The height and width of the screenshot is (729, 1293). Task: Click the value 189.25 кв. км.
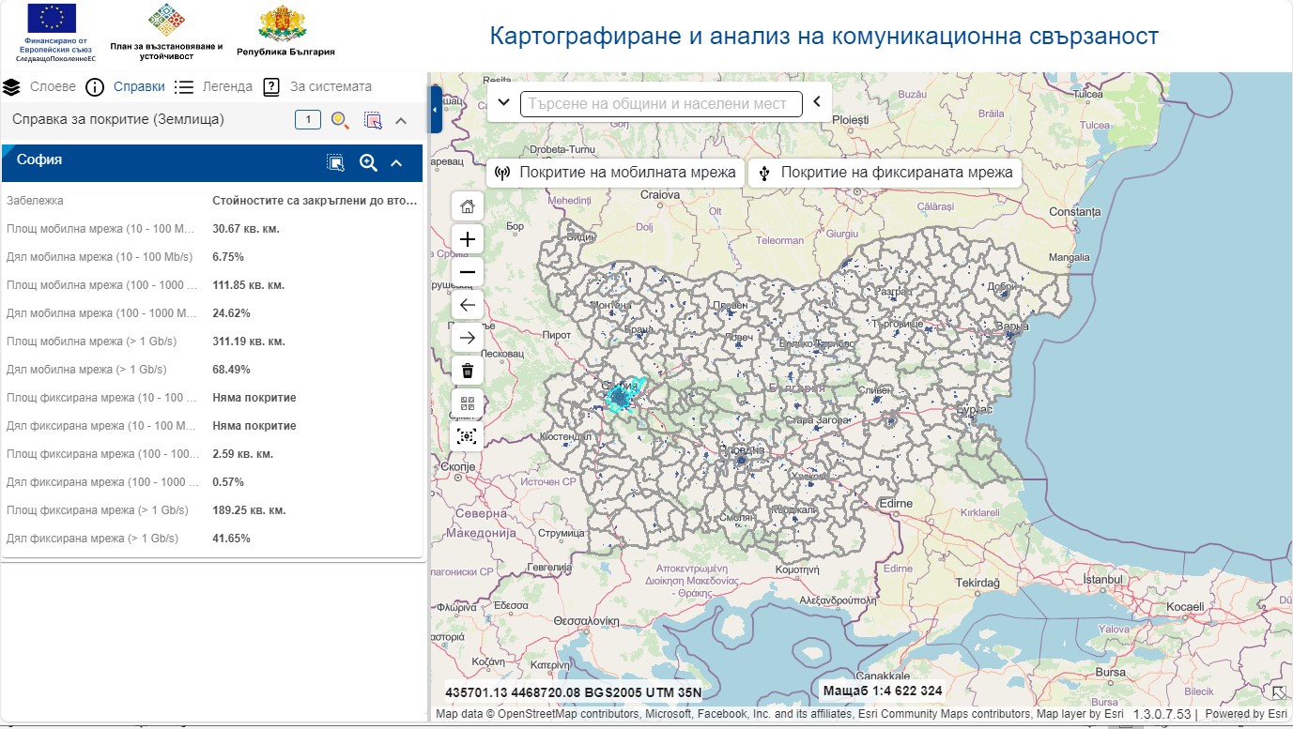250,510
